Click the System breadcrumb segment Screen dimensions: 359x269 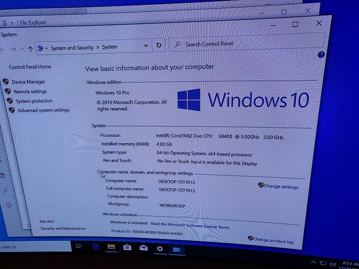point(109,47)
